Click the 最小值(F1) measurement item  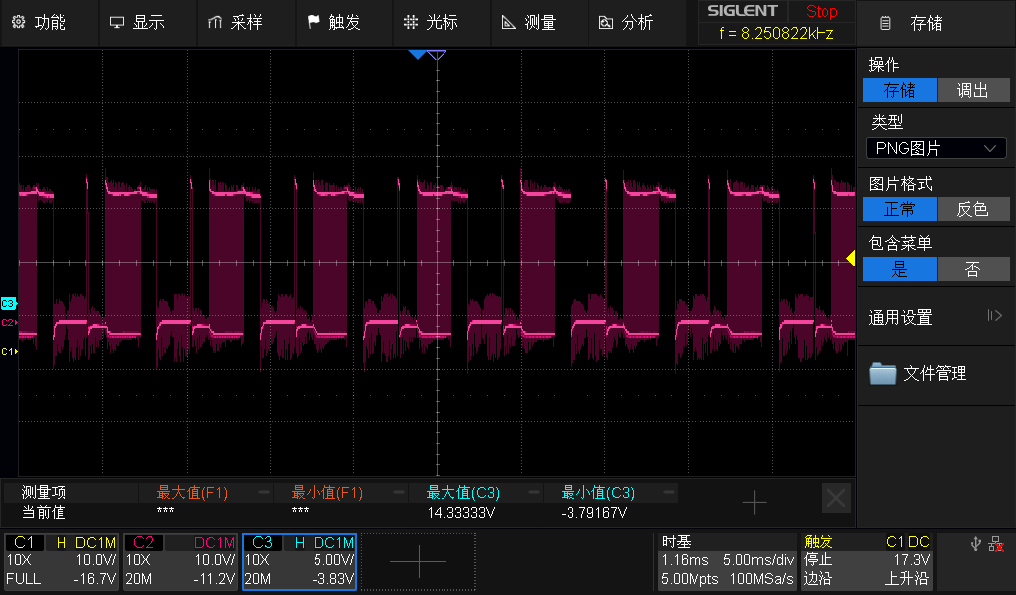coord(326,493)
